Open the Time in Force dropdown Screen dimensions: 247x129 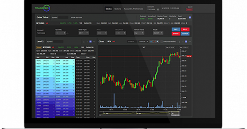click(139, 33)
